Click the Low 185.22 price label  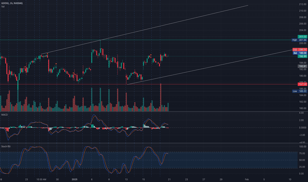click(x=299, y=91)
